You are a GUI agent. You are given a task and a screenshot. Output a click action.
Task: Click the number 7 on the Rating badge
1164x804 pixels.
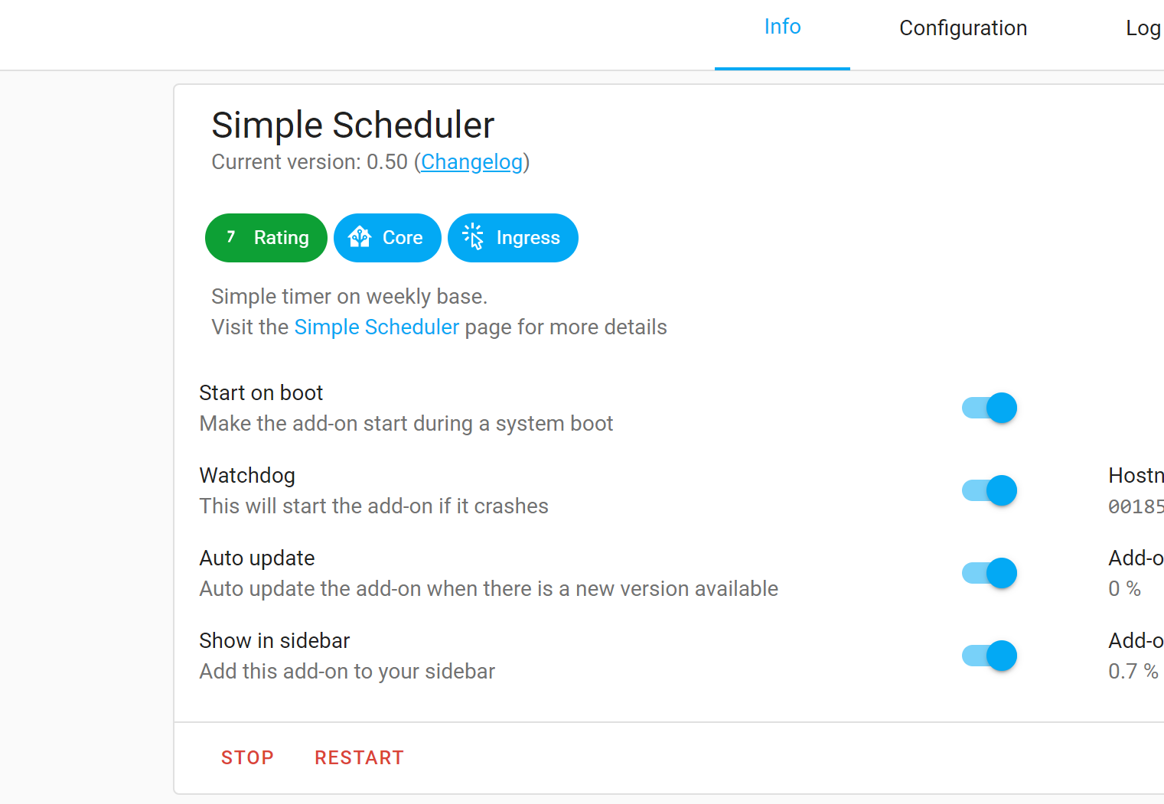tap(231, 237)
